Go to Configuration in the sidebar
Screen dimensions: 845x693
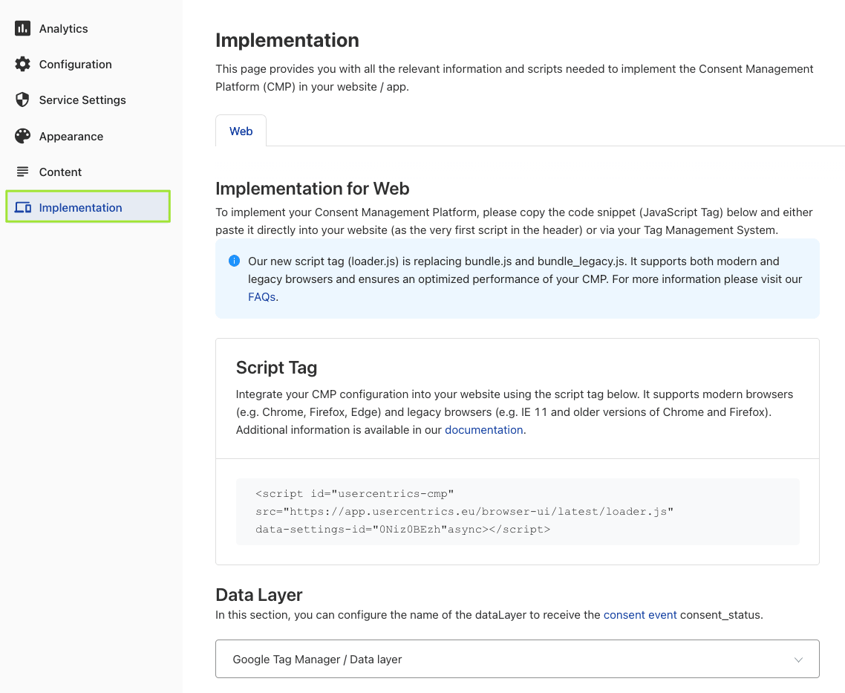tap(75, 65)
